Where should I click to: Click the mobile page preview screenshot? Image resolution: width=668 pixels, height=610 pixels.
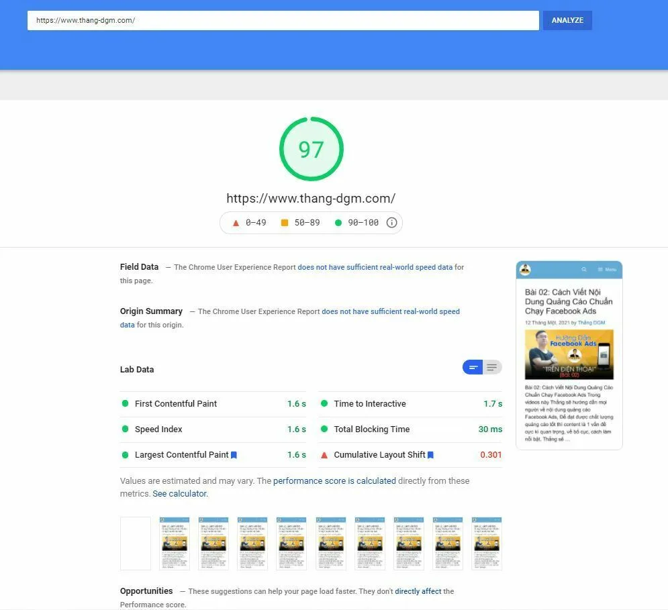click(x=569, y=355)
